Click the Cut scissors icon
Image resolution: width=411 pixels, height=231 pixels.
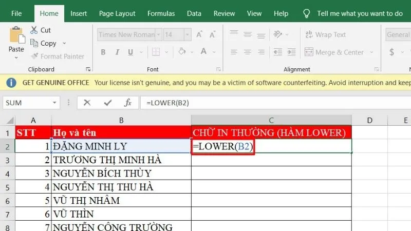click(34, 30)
